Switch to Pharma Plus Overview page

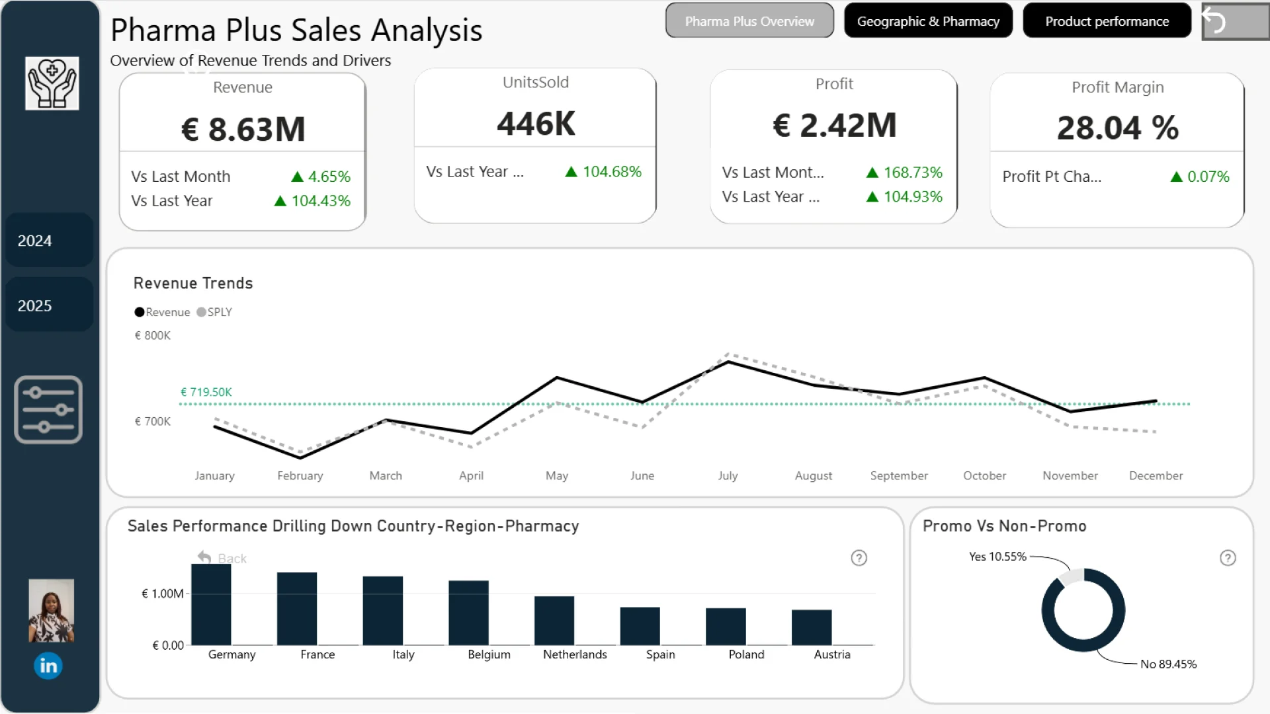tap(749, 21)
